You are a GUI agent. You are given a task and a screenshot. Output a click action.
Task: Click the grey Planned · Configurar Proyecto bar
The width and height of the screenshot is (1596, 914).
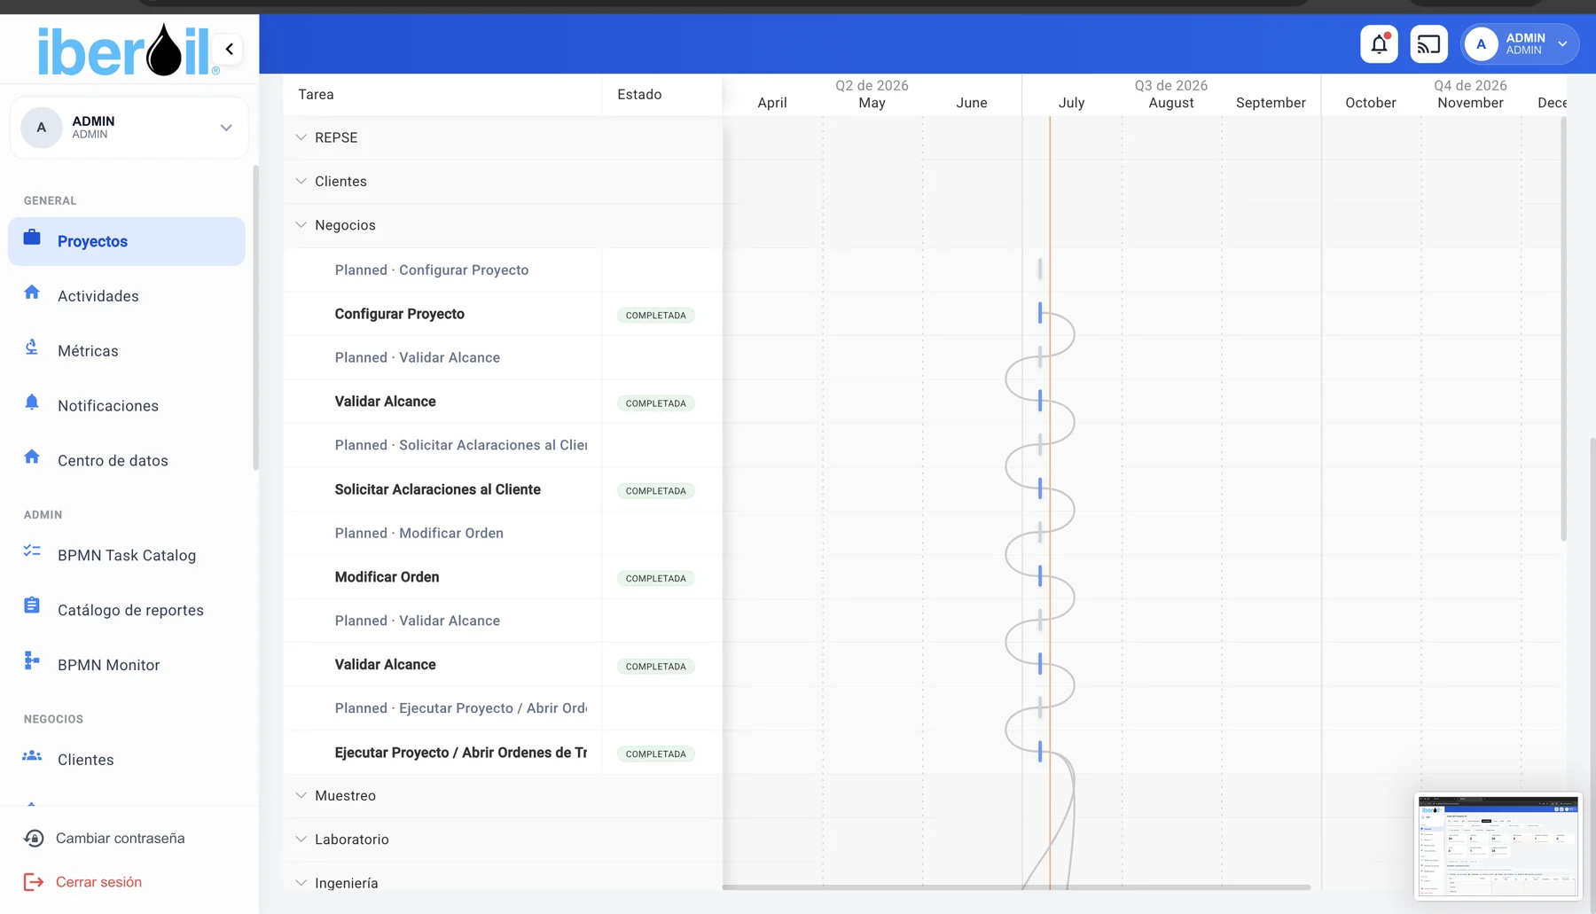click(x=1040, y=270)
